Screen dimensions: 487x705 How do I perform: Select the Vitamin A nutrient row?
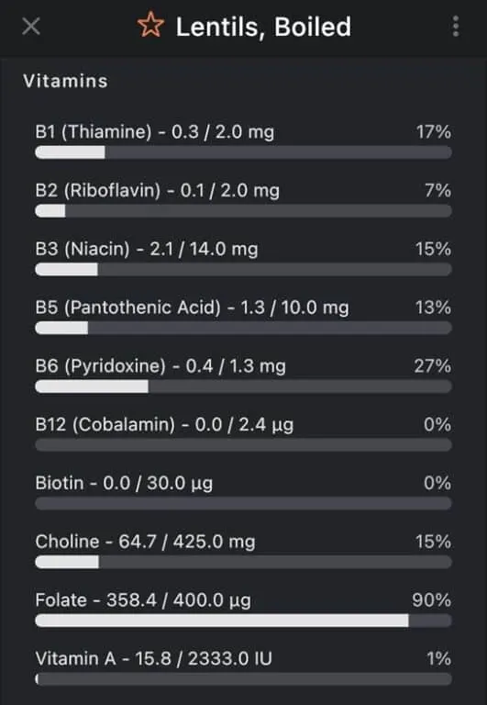(243, 667)
